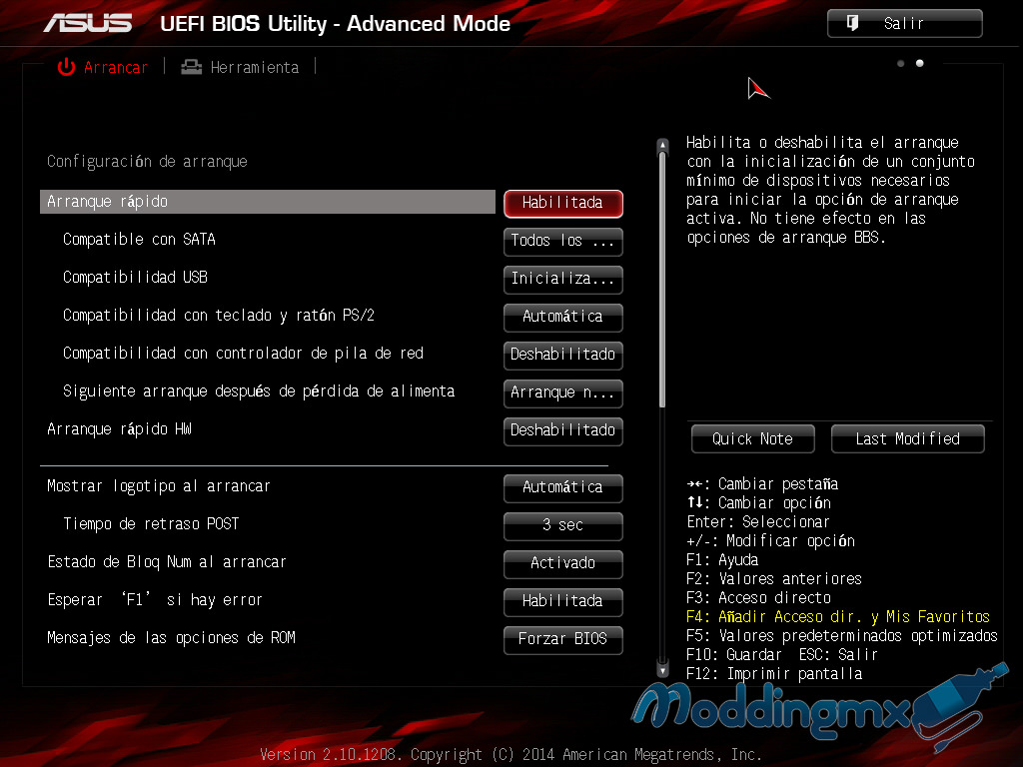
Task: Open Compatible con SATA option dropdown
Action: point(563,241)
